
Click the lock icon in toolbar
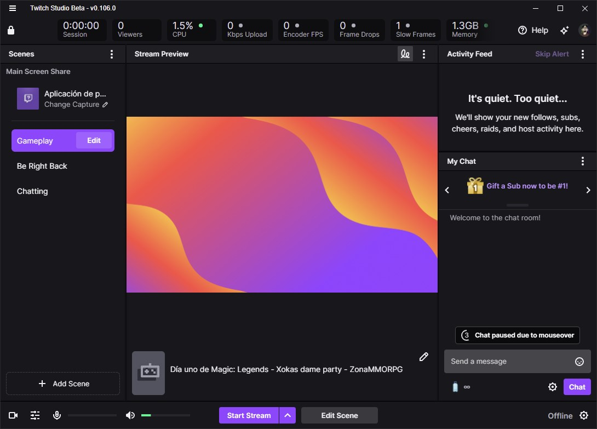(x=11, y=31)
